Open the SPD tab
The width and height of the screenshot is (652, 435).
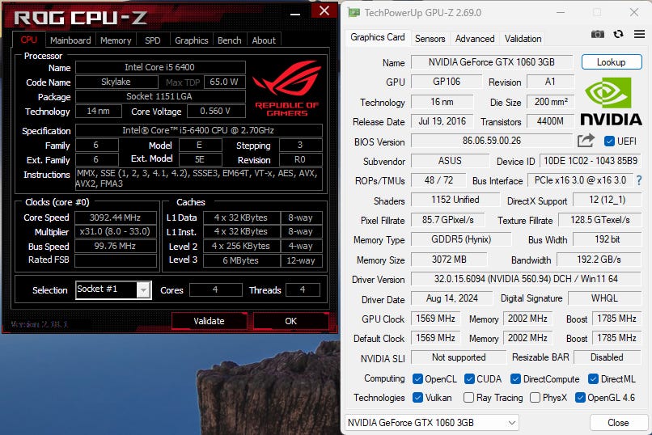coord(153,40)
